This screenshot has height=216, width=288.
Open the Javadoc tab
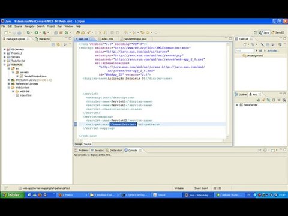(x=97, y=150)
